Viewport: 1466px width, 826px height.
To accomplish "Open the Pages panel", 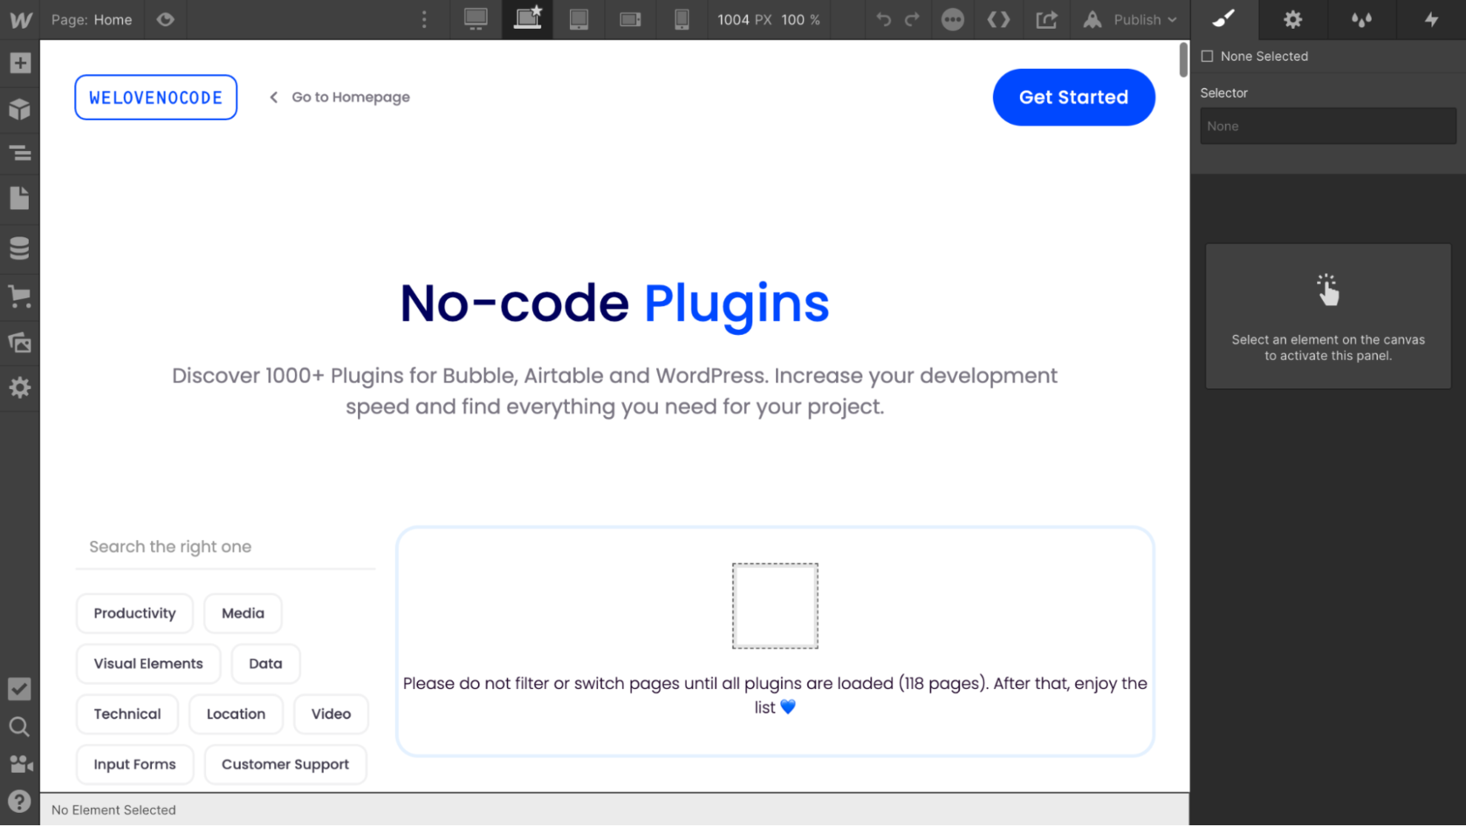I will pyautogui.click(x=20, y=199).
